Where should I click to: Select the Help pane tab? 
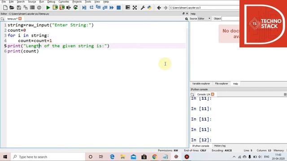(x=235, y=84)
